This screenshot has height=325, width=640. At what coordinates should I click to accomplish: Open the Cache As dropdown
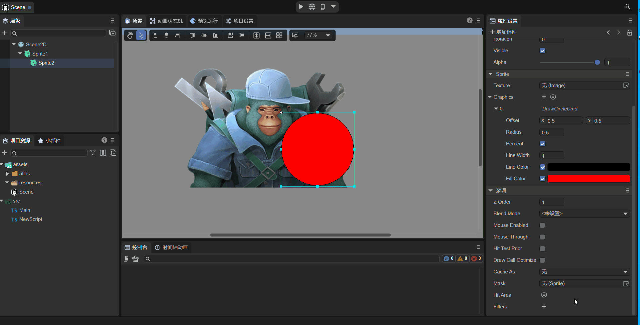click(584, 272)
